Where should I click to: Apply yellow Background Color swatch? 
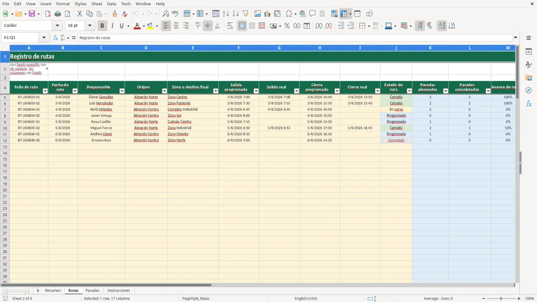point(150,26)
